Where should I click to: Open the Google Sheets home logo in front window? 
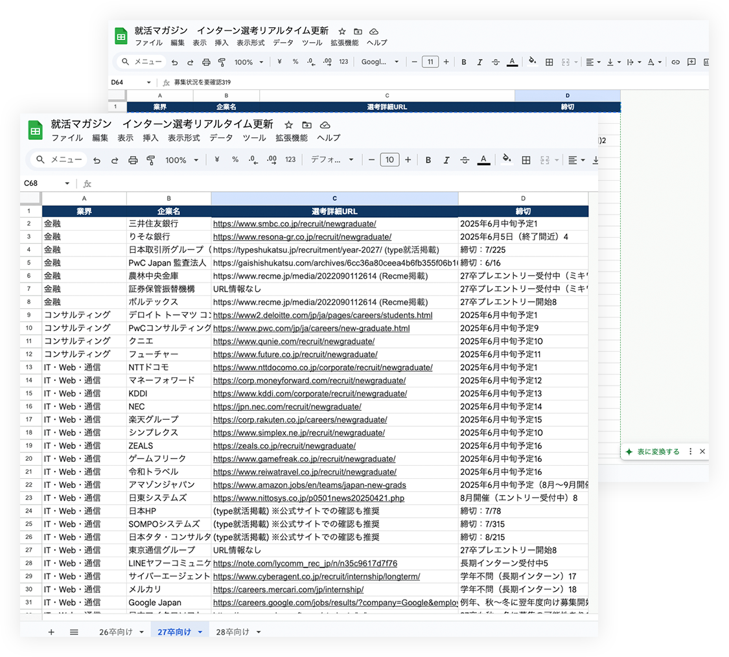(x=35, y=130)
